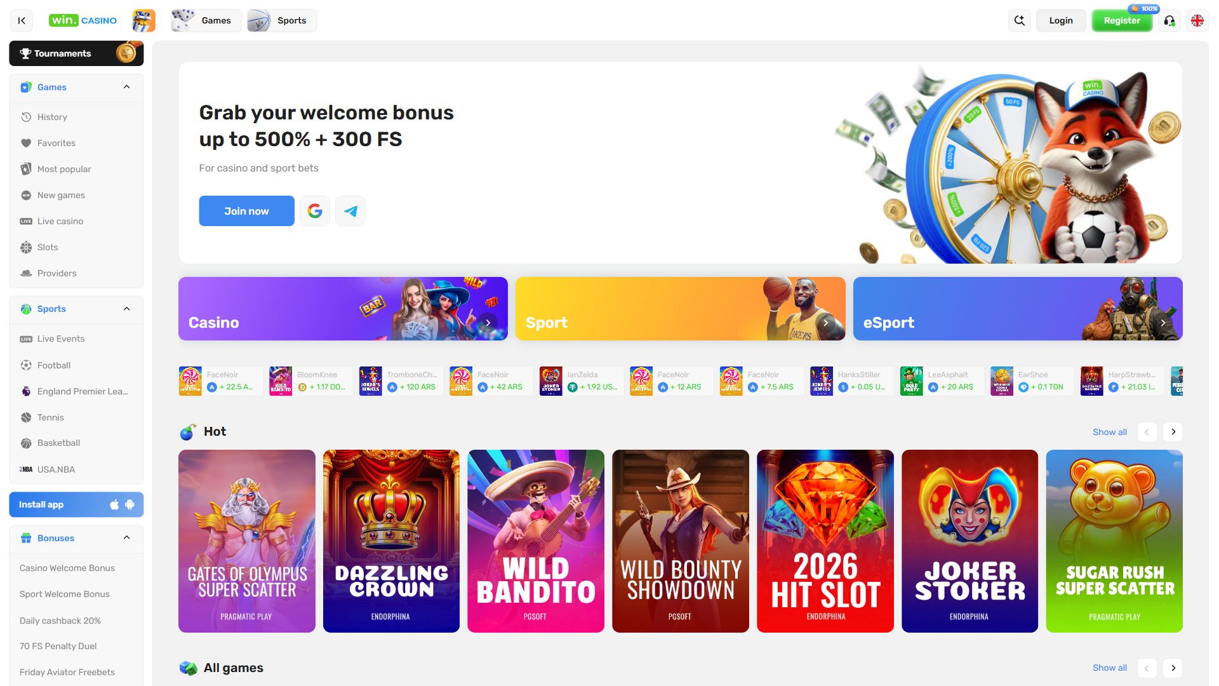1219x686 pixels.
Task: Go to previous Hot games page
Action: [1147, 432]
